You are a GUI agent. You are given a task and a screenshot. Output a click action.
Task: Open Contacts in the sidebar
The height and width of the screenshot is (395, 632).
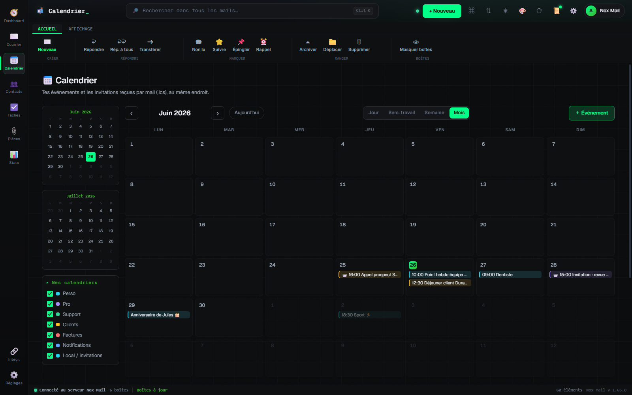tap(14, 87)
